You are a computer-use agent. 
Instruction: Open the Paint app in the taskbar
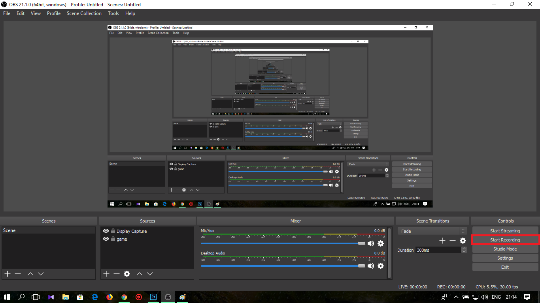point(183,297)
